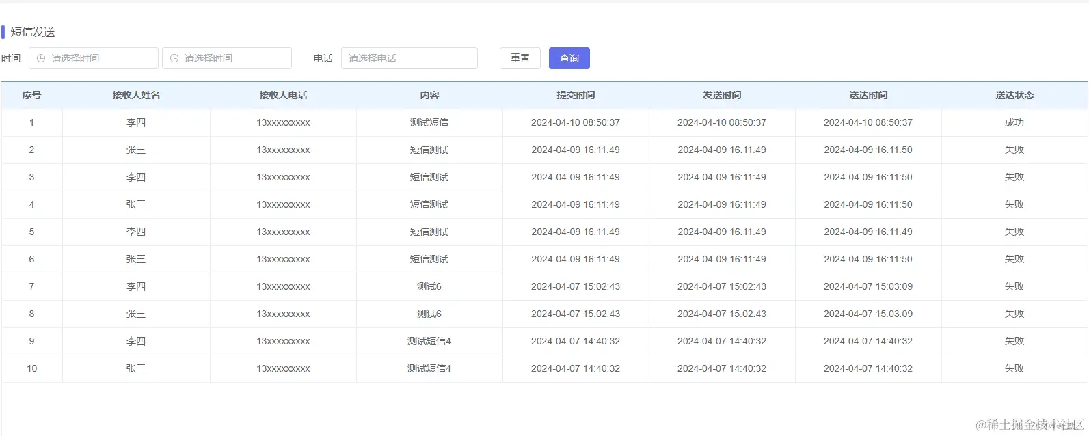The height and width of the screenshot is (436, 1089).
Task: Click the 序号 column header
Action: point(31,95)
